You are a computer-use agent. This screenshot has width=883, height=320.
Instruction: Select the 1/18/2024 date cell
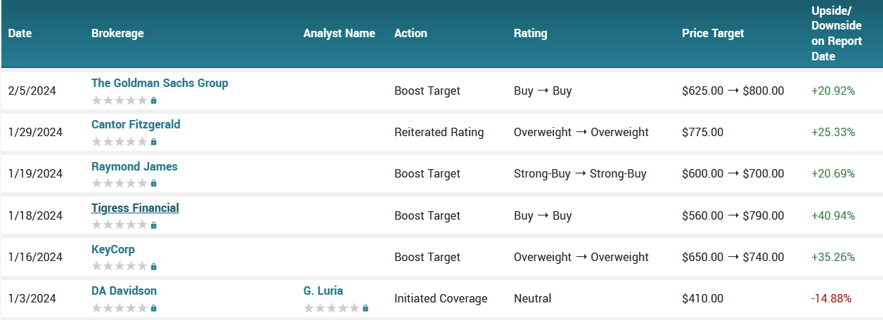(35, 215)
